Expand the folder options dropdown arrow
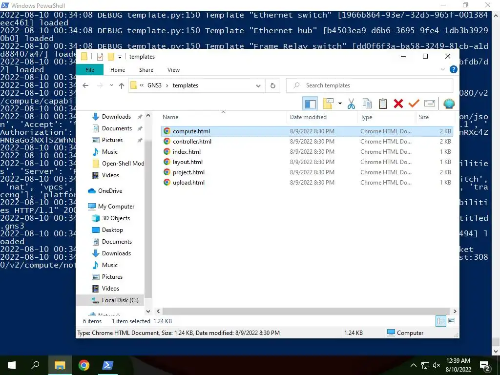The width and height of the screenshot is (500, 375). (340, 104)
